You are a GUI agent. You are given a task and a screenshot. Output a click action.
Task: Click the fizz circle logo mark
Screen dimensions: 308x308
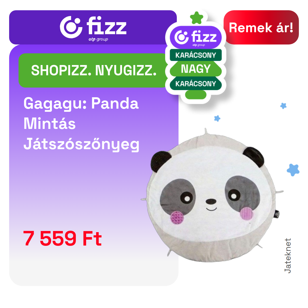(x=71, y=27)
